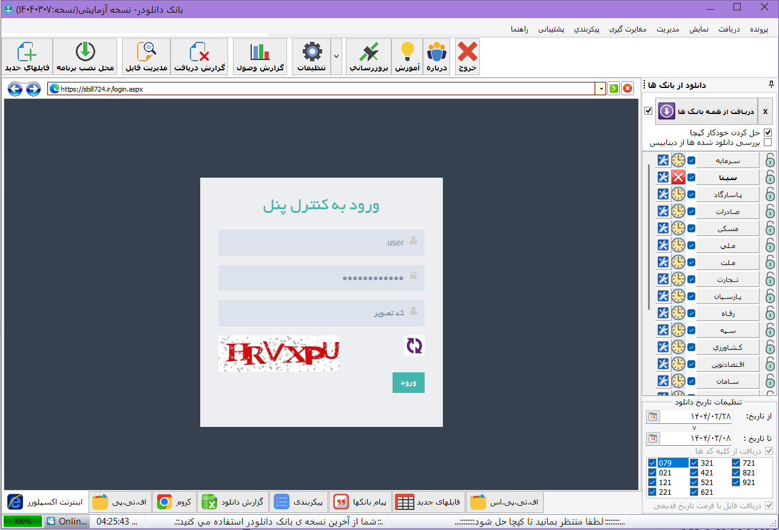Click دریافت از همه بانک ها button
Image resolution: width=779 pixels, height=530 pixels.
point(706,112)
